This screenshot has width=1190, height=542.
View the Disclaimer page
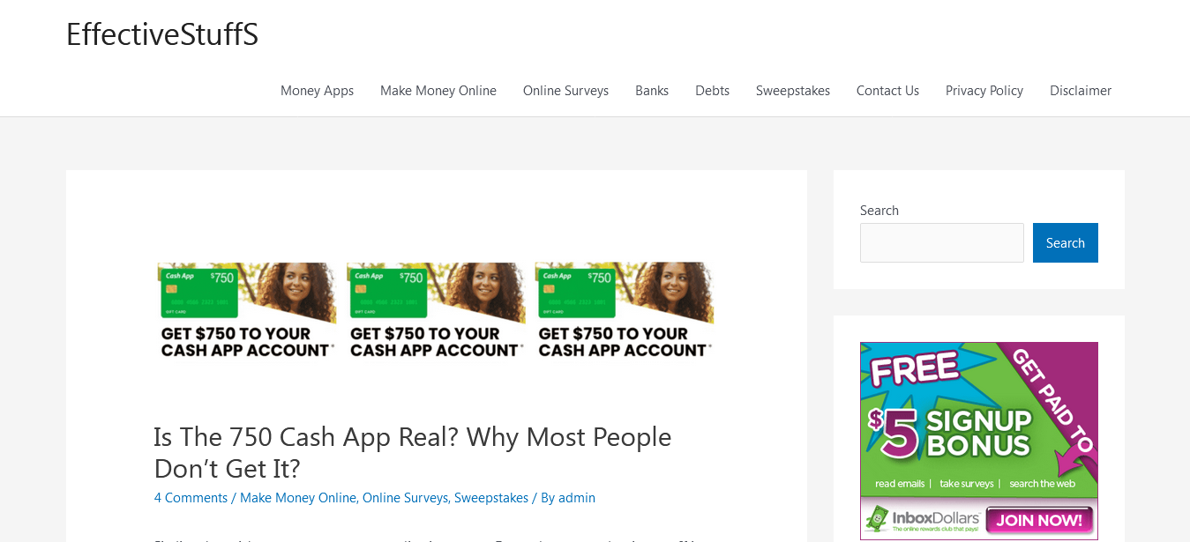[1081, 91]
